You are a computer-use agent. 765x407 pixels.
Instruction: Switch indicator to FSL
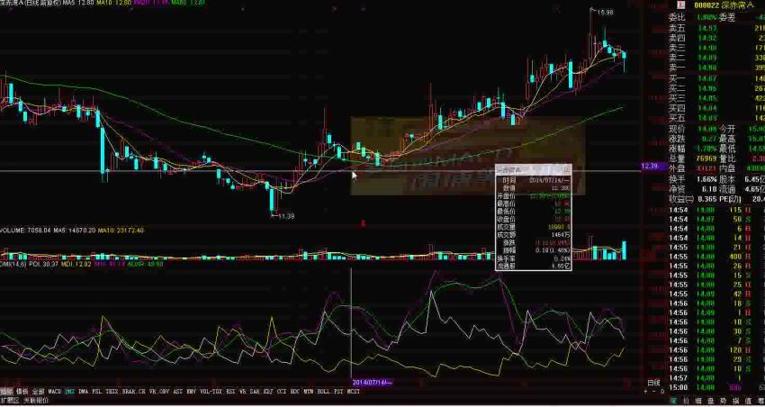(97, 392)
